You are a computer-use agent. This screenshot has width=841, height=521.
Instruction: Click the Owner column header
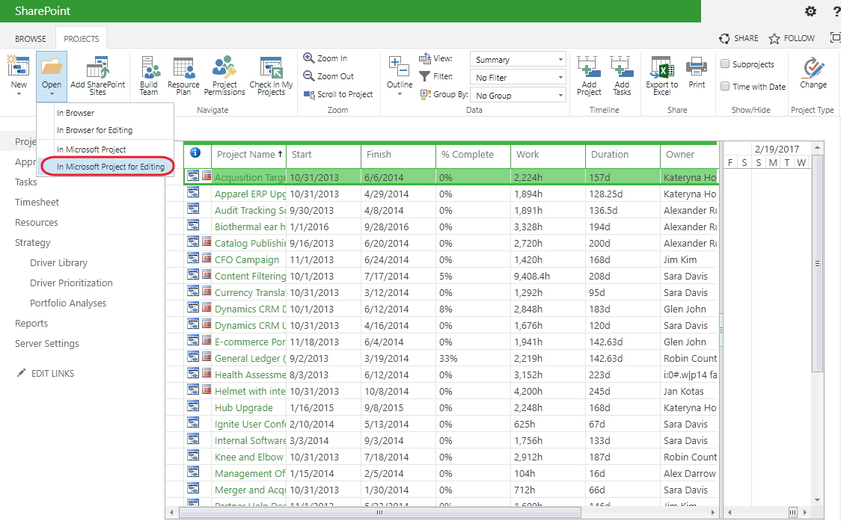click(689, 155)
